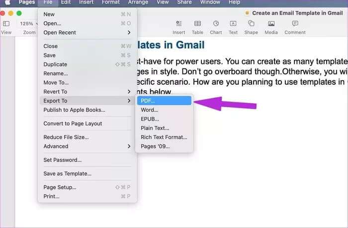Screen dimensions: 348x228
Task: Click the heading ending in 'lates in Gmail'
Action: (x=171, y=45)
